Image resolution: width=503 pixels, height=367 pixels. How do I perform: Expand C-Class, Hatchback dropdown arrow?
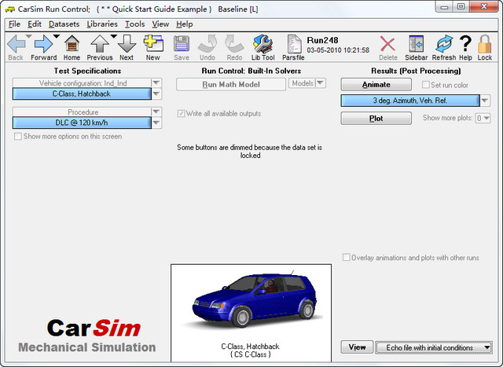[x=156, y=94]
